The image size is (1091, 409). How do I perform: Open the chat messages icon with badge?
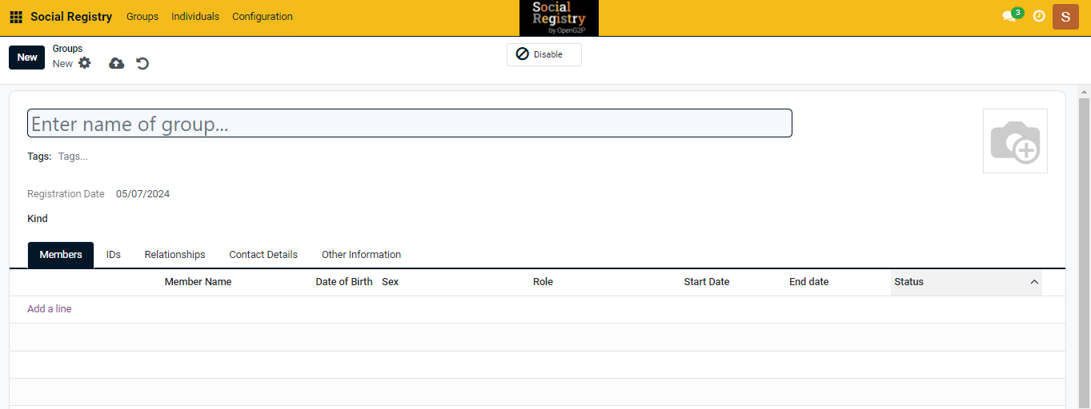point(1010,16)
